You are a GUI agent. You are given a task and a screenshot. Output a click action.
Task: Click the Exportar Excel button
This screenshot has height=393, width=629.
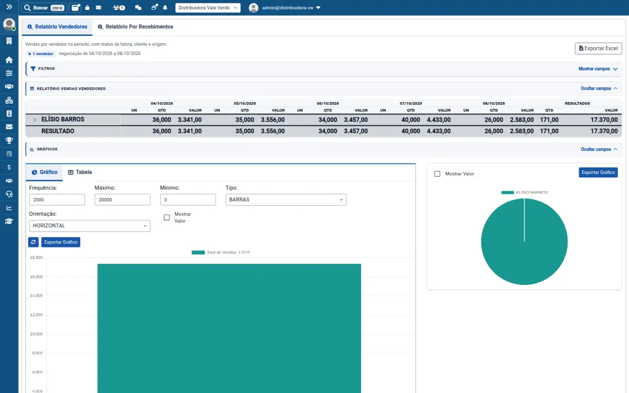(599, 48)
